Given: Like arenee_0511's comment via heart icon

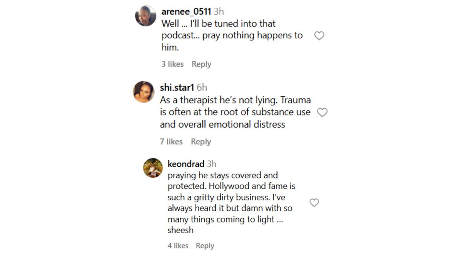Looking at the screenshot, I should click(x=319, y=35).
